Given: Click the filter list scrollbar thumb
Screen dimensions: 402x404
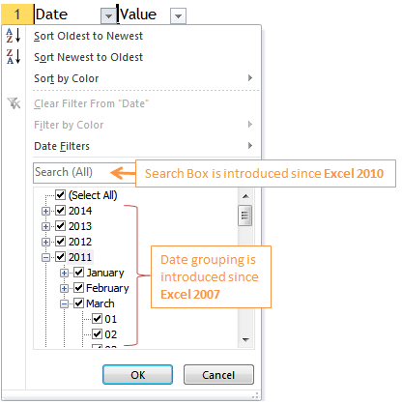Looking at the screenshot, I should pyautogui.click(x=244, y=216).
